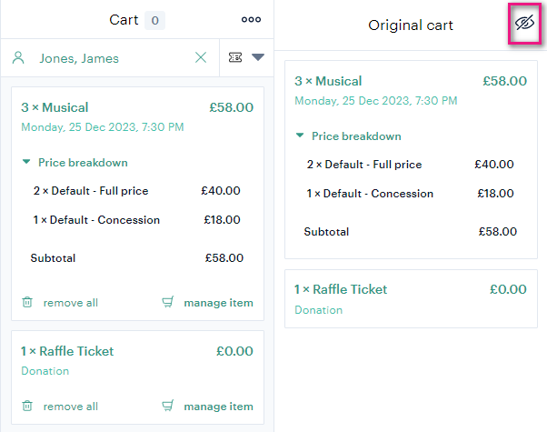The image size is (547, 432).
Task: Click the customer person icon
Action: click(18, 57)
